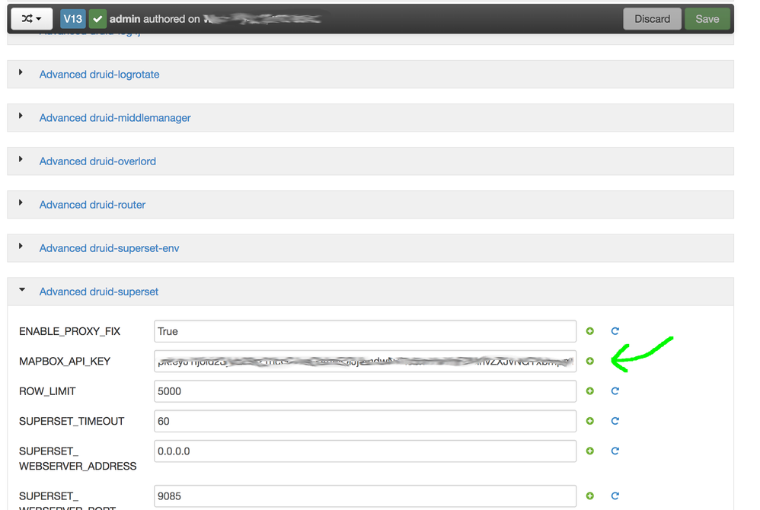Click into the MAPBOX_API_KEY text field
This screenshot has width=760, height=510.
pos(365,361)
